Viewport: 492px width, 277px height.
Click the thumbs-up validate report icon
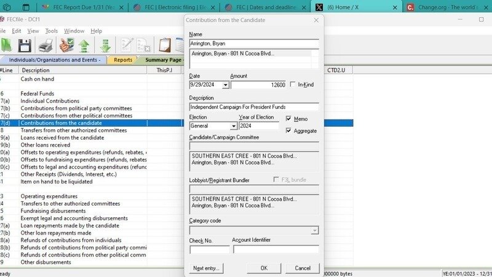coord(66,45)
